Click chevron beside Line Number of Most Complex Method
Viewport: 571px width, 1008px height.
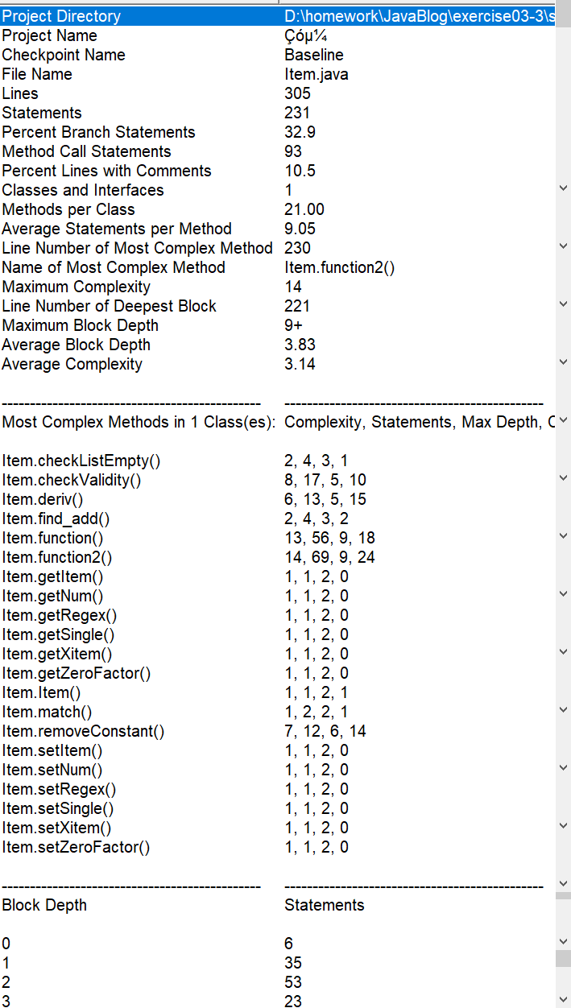pos(563,246)
